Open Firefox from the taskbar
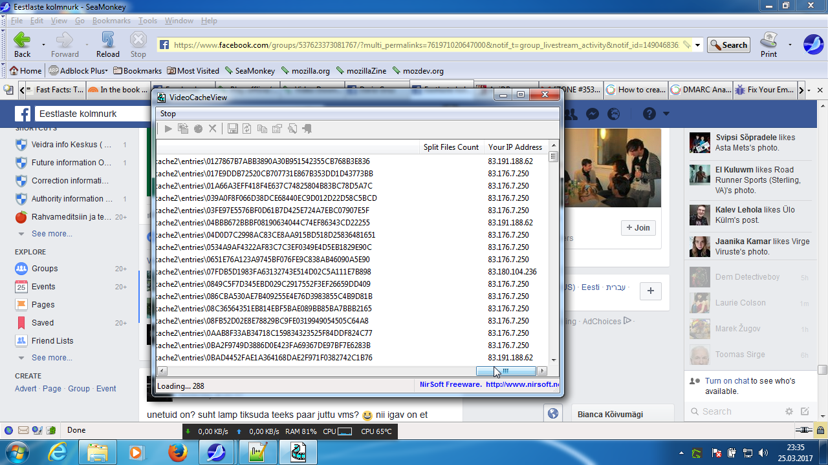Image resolution: width=828 pixels, height=465 pixels. pos(177,452)
